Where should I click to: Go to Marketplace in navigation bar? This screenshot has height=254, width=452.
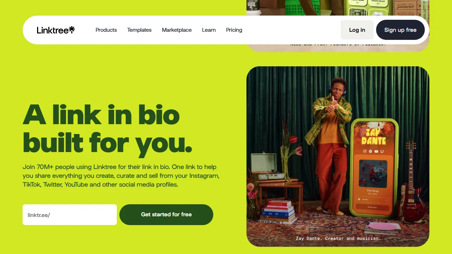click(x=177, y=30)
